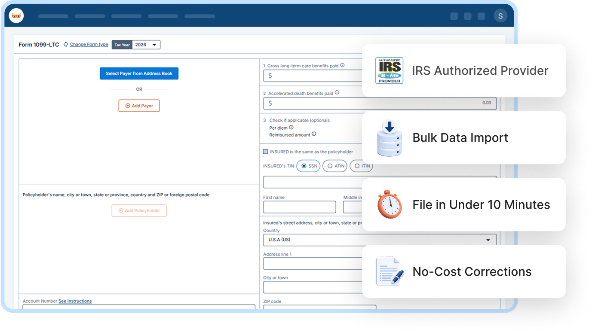Click the refresh icon beside Change Form type

tap(66, 44)
